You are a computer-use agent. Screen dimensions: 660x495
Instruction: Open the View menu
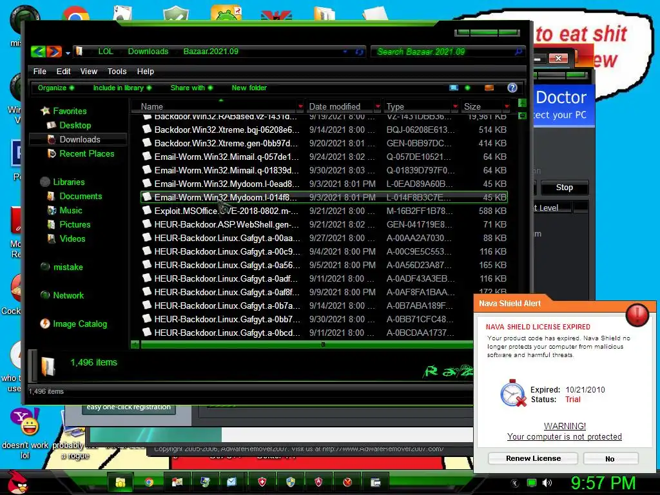[89, 72]
